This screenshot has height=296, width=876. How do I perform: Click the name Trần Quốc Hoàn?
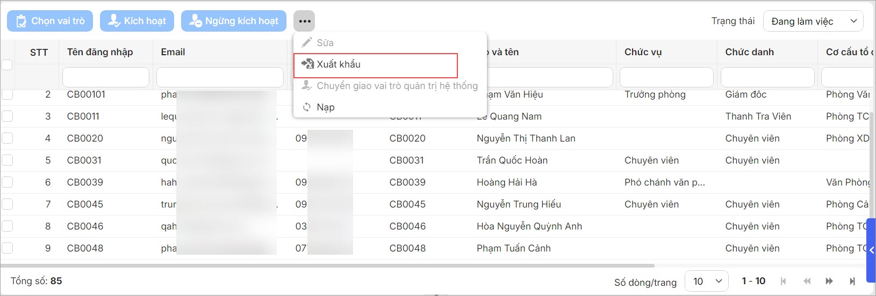512,160
